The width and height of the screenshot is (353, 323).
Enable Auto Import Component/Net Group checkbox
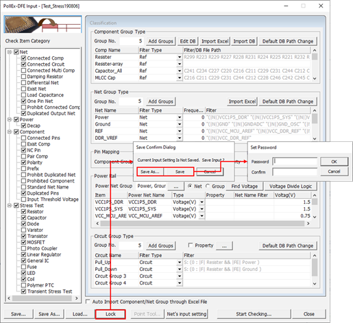pos(88,302)
